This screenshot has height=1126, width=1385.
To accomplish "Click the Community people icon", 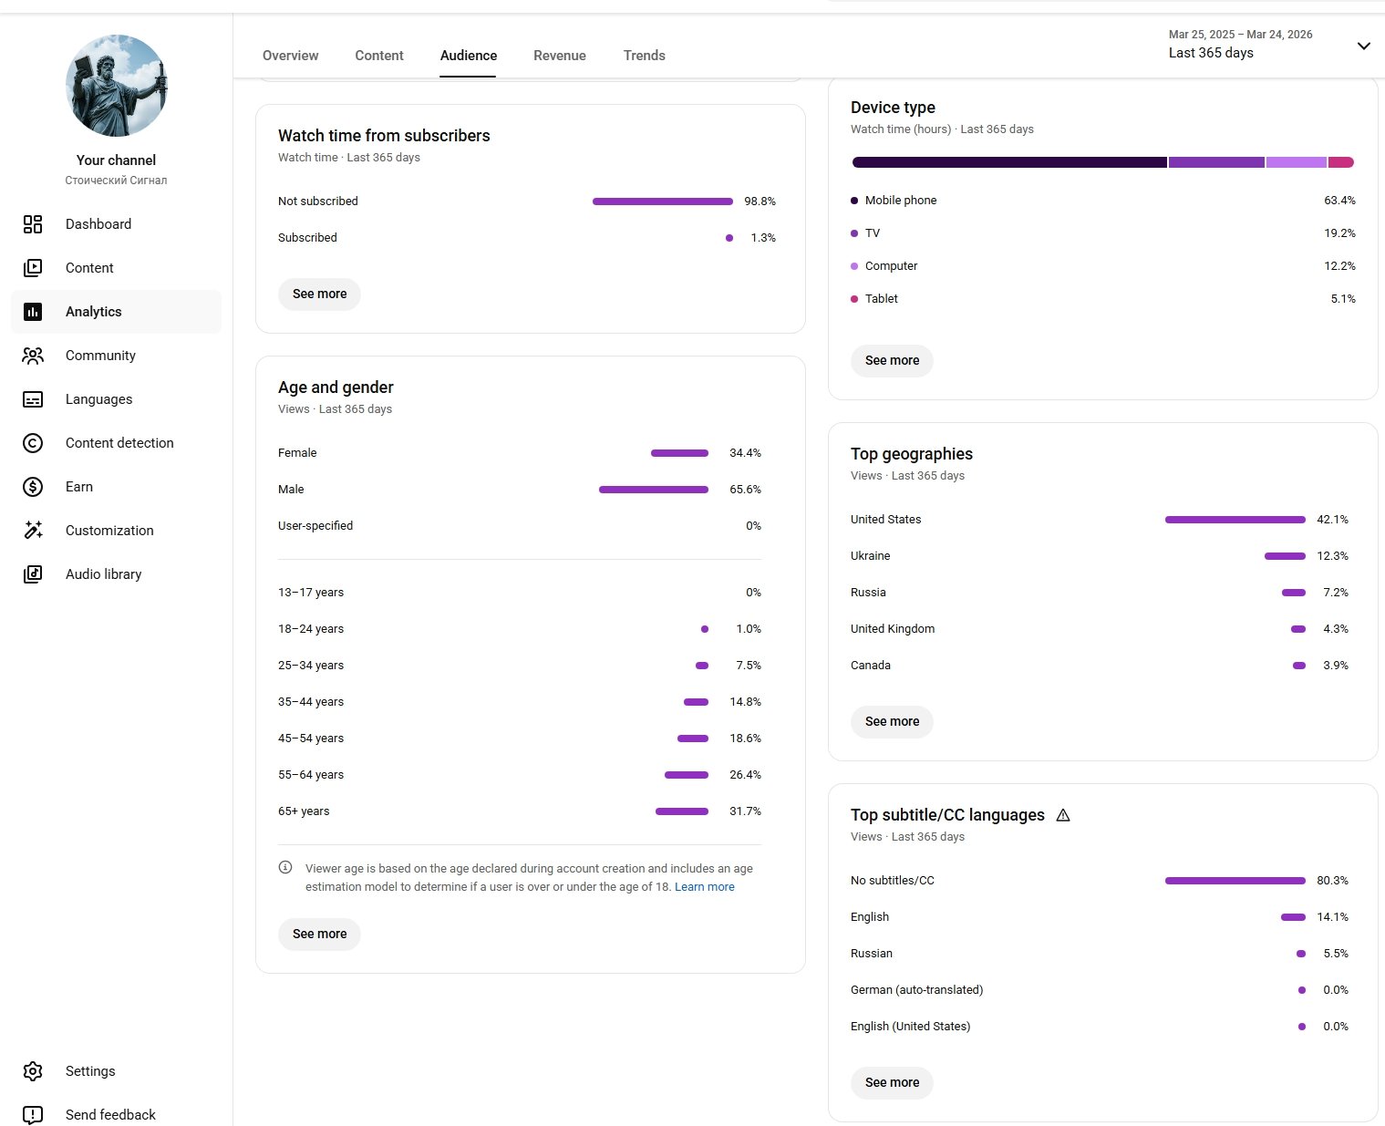I will [33, 356].
